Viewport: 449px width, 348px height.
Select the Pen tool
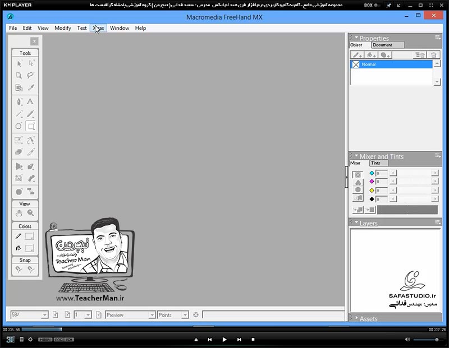(x=19, y=101)
